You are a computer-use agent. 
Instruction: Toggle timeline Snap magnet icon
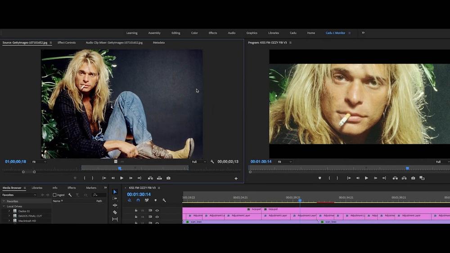point(138,200)
